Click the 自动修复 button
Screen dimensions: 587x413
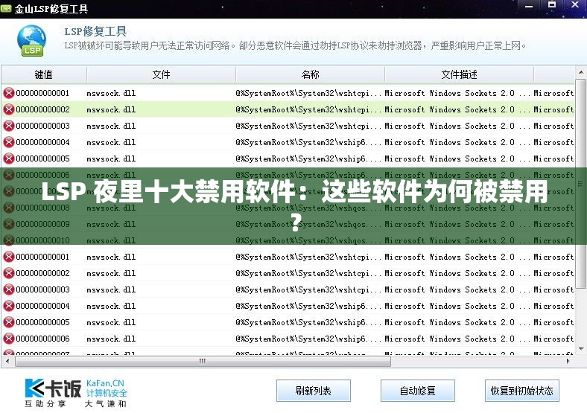[418, 391]
